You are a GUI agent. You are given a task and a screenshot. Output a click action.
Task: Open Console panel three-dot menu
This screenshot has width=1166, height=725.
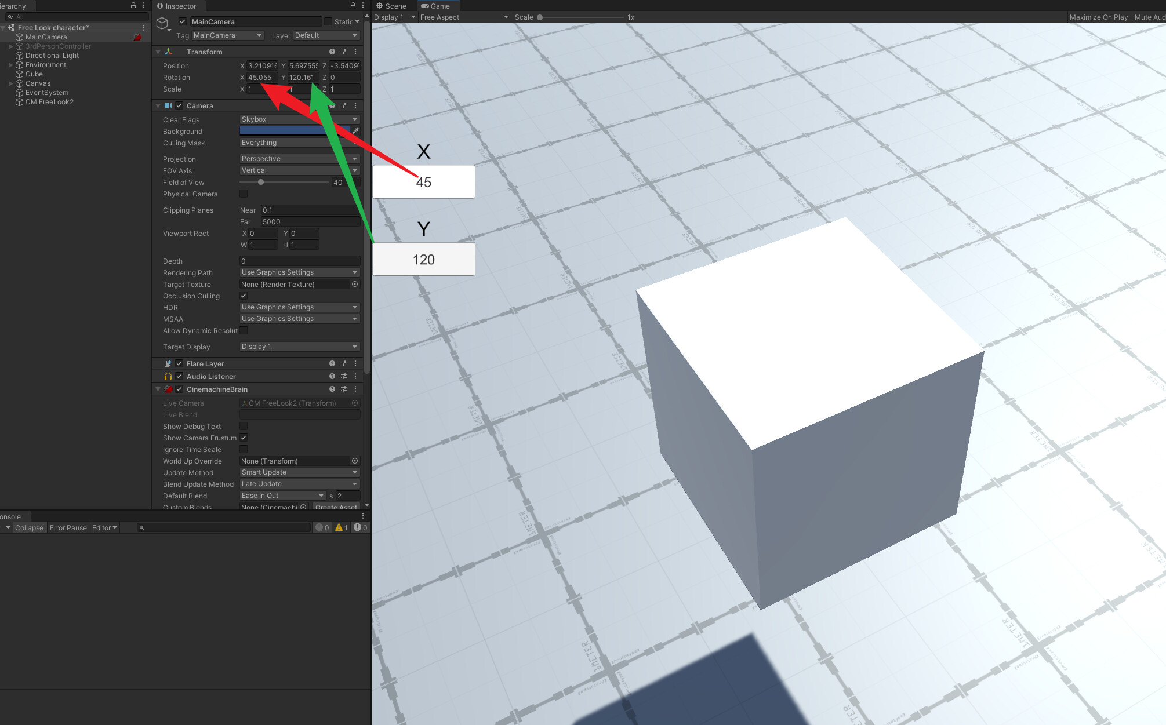363,516
